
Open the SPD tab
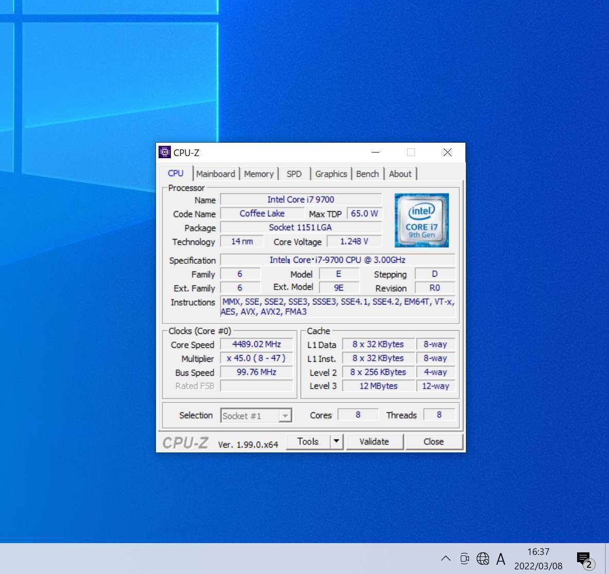click(294, 174)
